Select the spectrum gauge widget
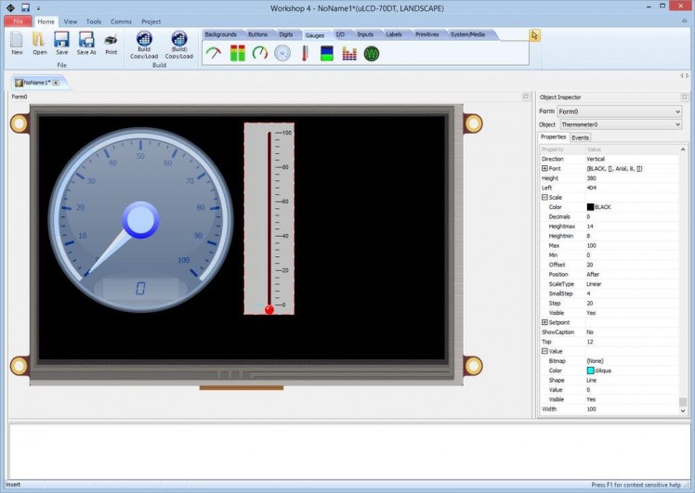695x493 pixels. (349, 54)
